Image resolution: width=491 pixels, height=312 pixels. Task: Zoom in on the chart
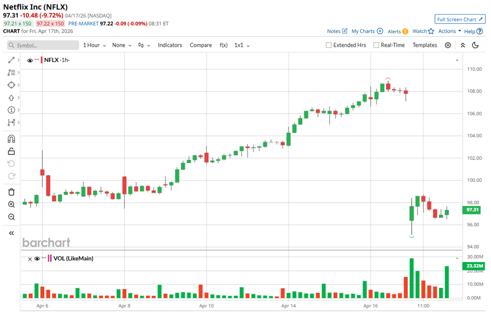pyautogui.click(x=11, y=204)
